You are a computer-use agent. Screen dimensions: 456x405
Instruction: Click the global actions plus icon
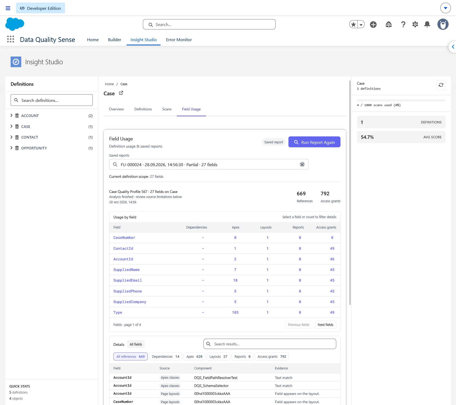(x=373, y=24)
